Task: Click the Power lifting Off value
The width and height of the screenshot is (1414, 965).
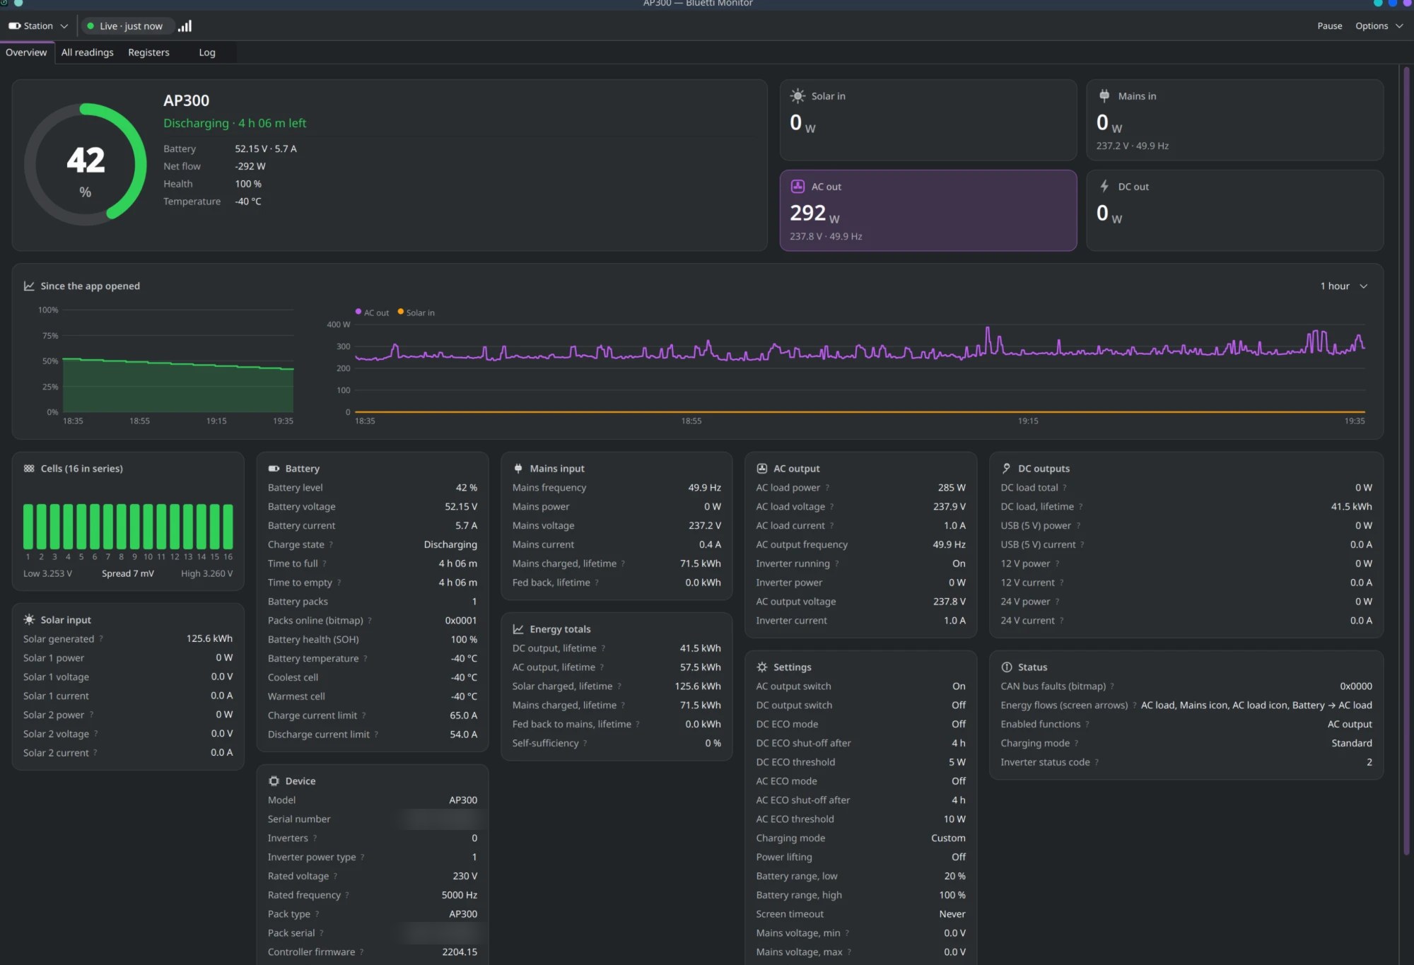Action: (959, 858)
